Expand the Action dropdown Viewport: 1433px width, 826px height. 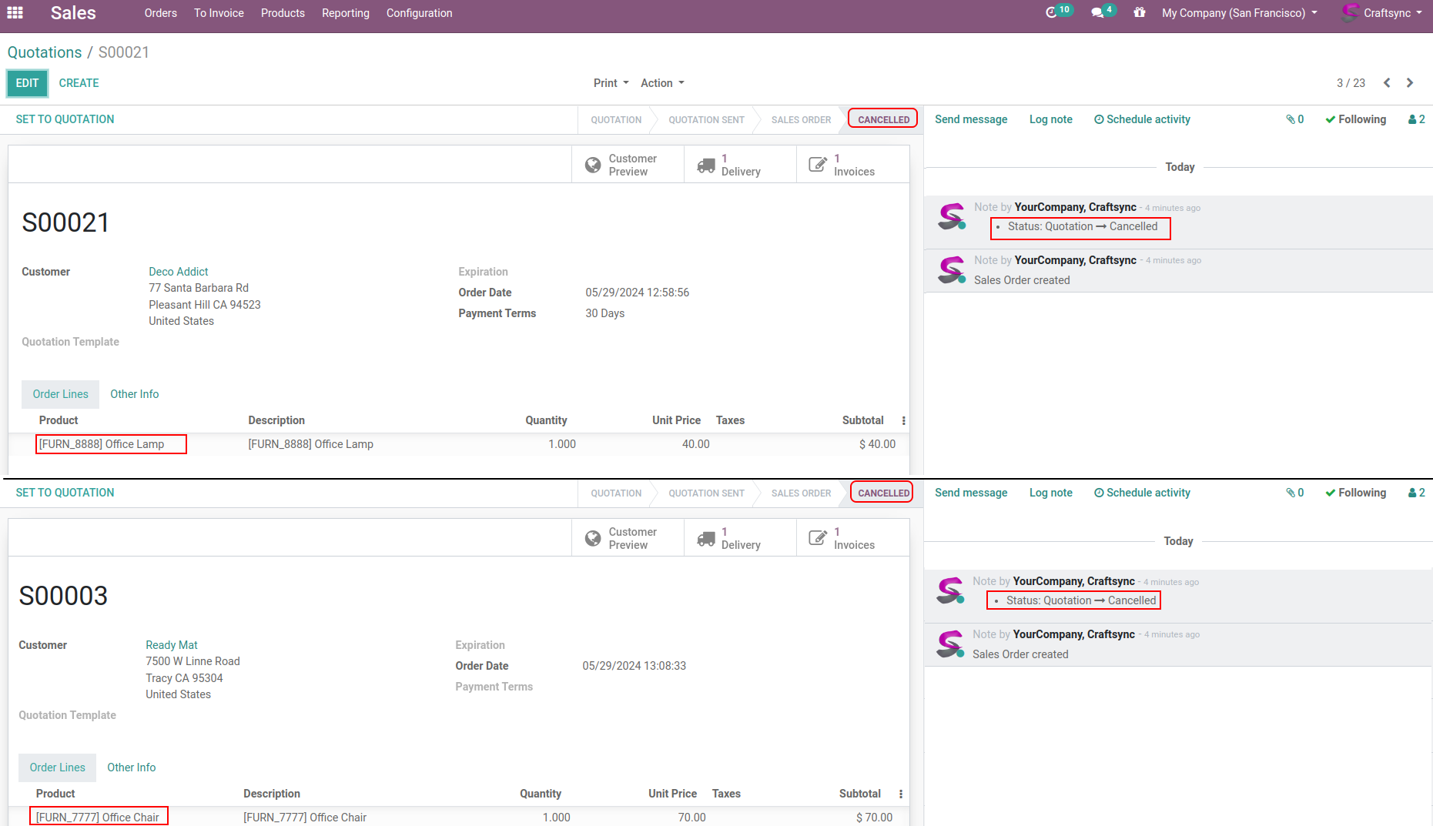662,83
